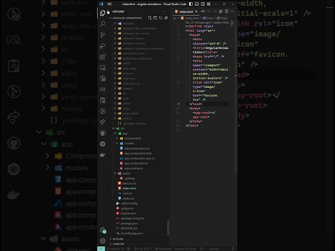Open the Run and Debug view
335x251 pixels.
pos(103,45)
